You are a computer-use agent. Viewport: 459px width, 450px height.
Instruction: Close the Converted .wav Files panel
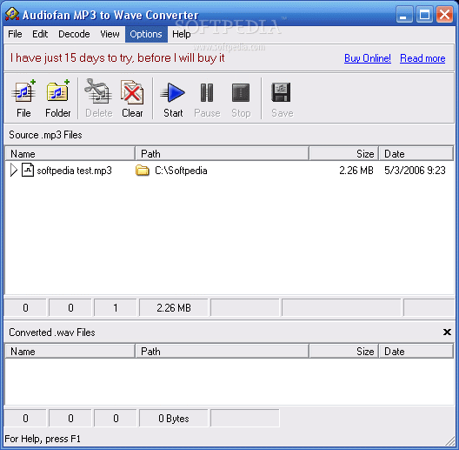(447, 332)
